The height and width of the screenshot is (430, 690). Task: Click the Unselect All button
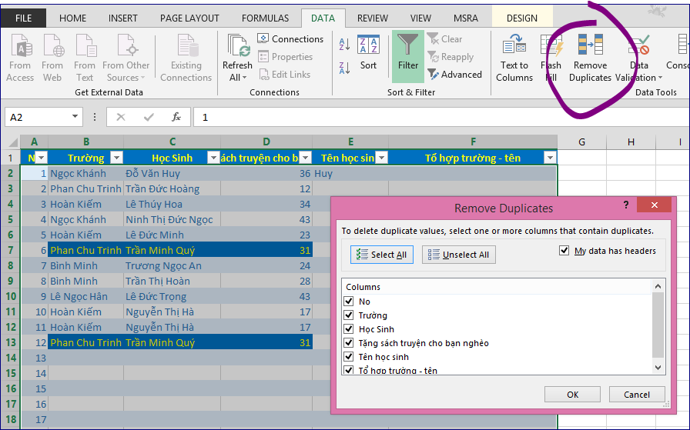[x=458, y=255]
